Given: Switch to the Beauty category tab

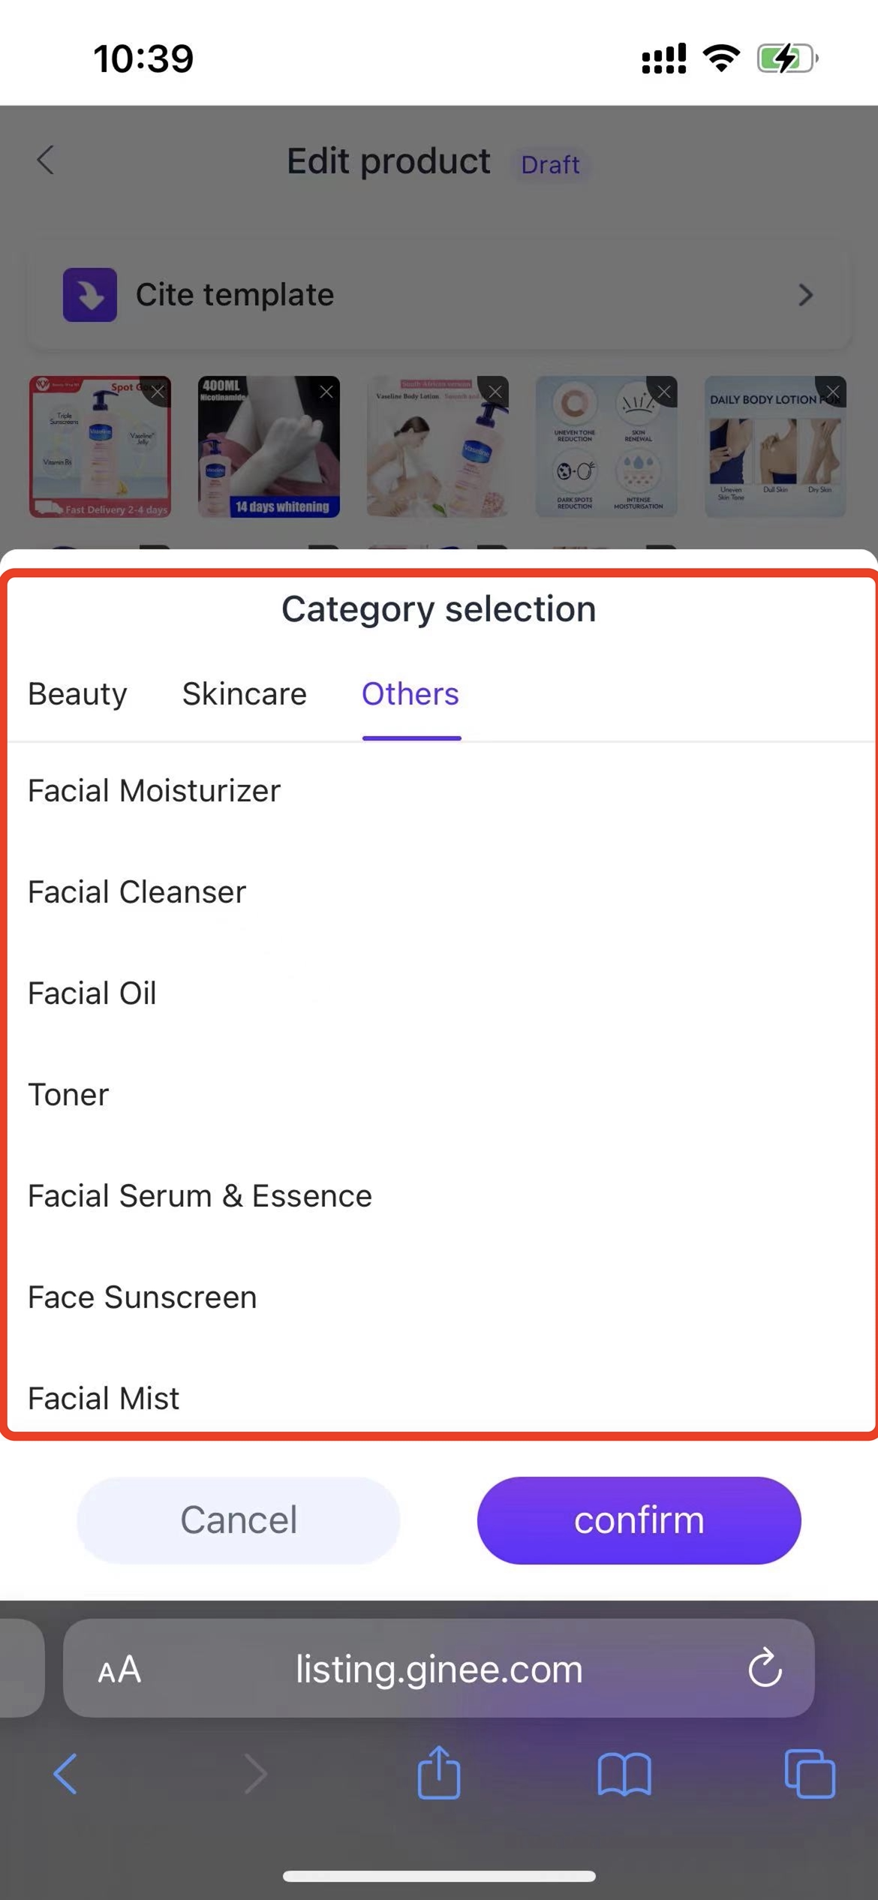Looking at the screenshot, I should tap(77, 694).
